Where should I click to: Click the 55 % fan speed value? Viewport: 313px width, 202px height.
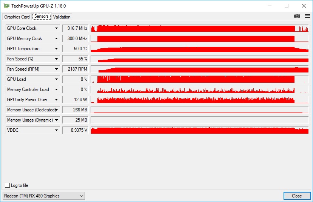pos(76,59)
